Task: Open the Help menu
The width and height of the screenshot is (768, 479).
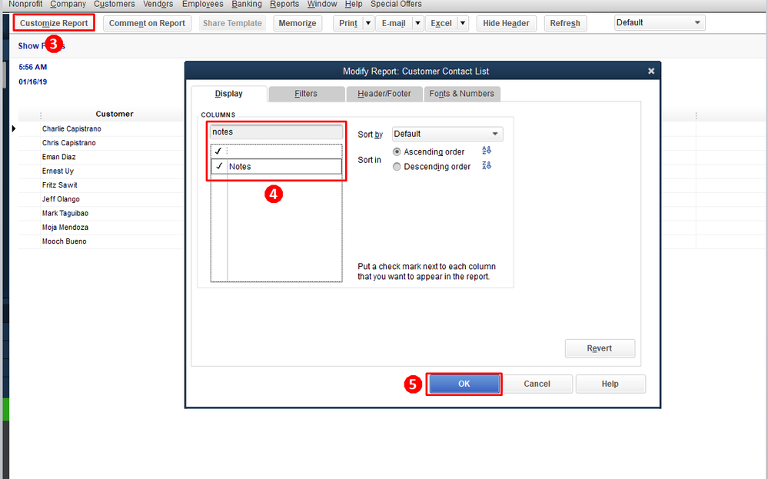Action: (x=354, y=4)
